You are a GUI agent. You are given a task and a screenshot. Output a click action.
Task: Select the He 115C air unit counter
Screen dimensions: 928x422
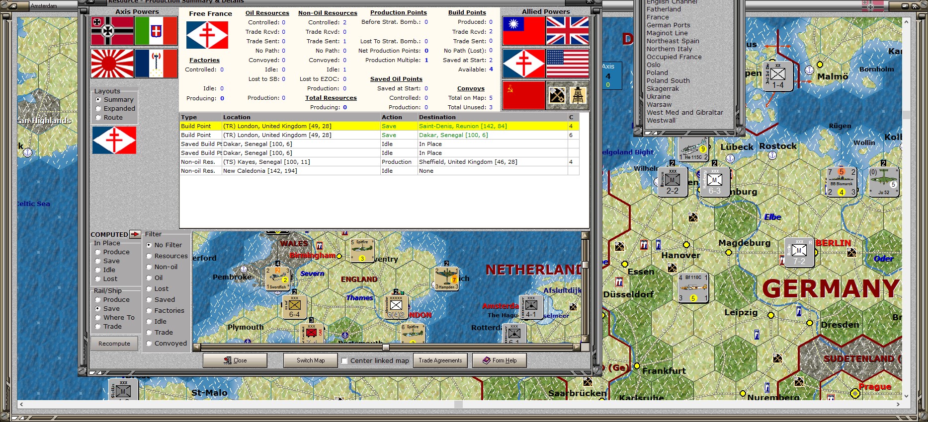click(x=693, y=150)
